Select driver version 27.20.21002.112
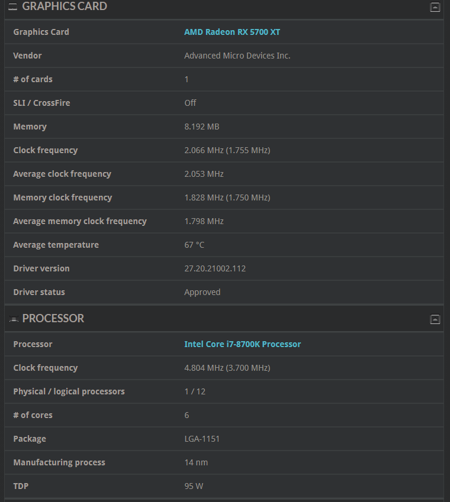 [215, 269]
